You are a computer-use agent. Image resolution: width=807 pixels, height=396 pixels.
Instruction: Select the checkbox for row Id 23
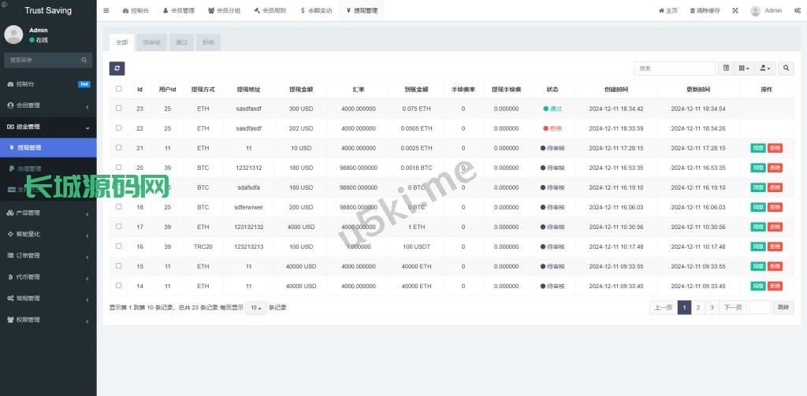pos(119,108)
